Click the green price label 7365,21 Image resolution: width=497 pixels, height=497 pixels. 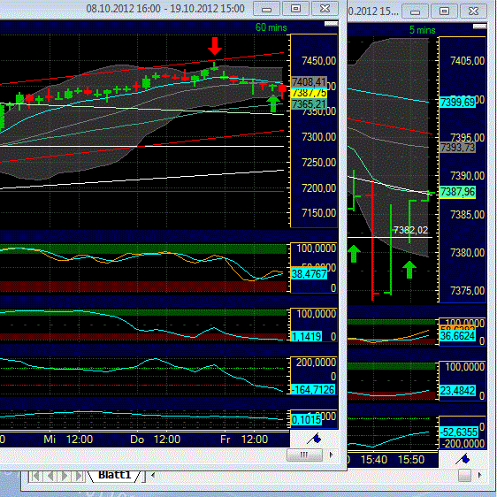pyautogui.click(x=309, y=103)
